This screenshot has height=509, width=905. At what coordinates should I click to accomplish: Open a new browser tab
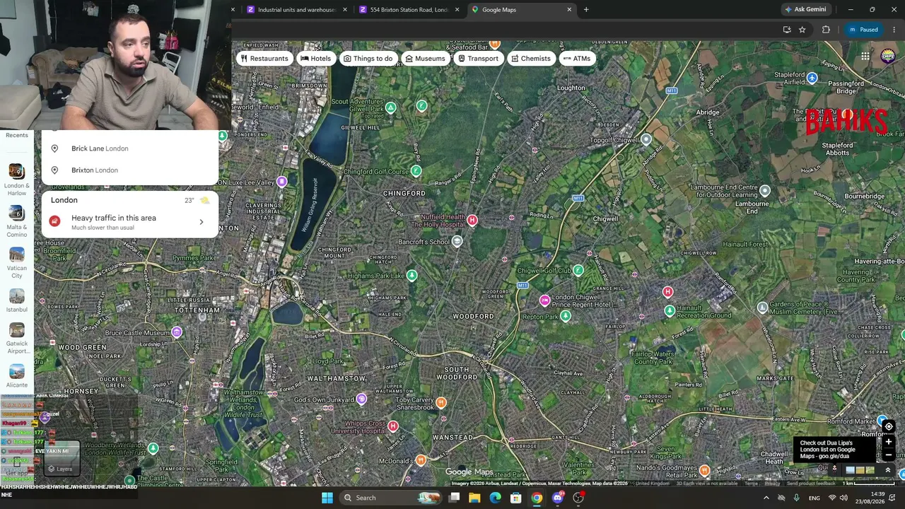tap(586, 10)
